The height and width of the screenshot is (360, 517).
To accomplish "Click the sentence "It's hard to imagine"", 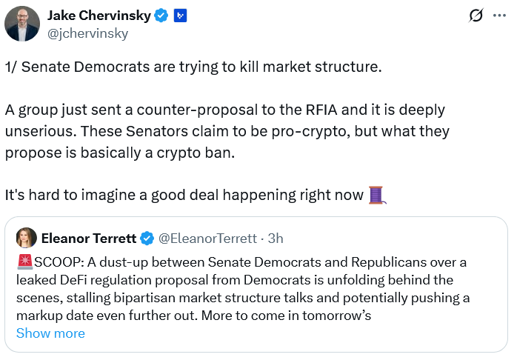I will [x=185, y=196].
